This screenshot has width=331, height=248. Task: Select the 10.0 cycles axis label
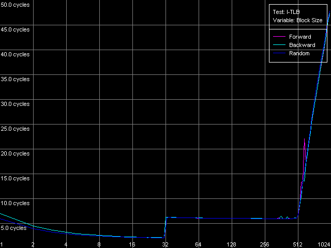[15, 203]
